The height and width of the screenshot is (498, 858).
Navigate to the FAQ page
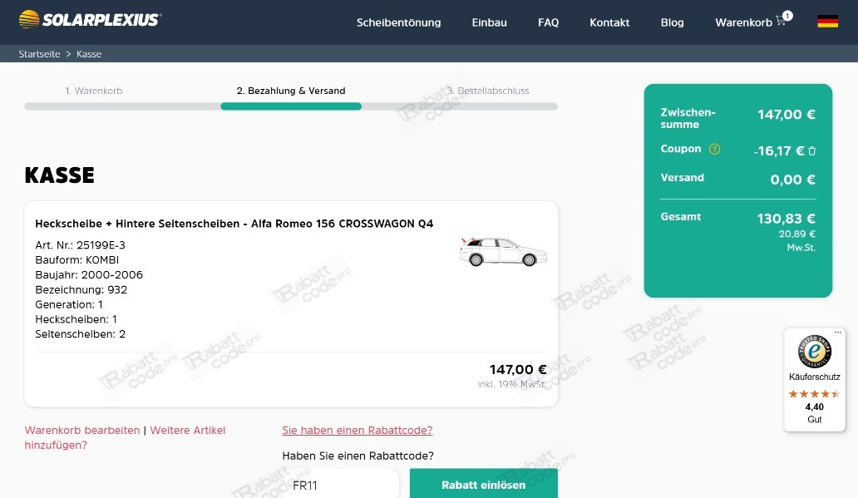(548, 22)
